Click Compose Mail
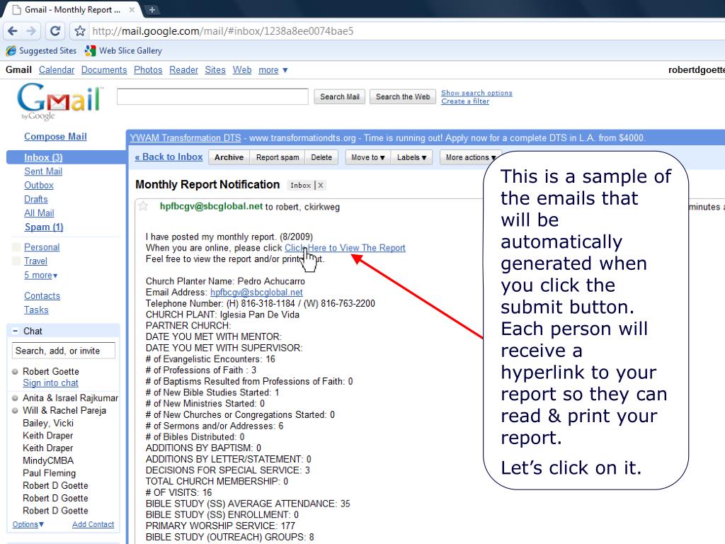Image resolution: width=725 pixels, height=544 pixels. click(x=55, y=137)
